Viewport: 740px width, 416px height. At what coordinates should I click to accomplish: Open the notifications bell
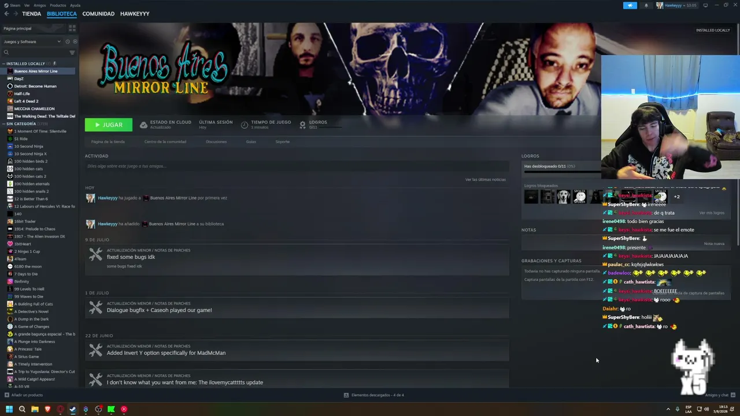tap(646, 5)
